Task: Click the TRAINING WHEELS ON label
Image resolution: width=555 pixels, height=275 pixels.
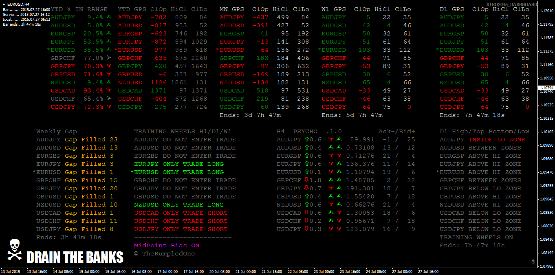Action: (x=476, y=238)
